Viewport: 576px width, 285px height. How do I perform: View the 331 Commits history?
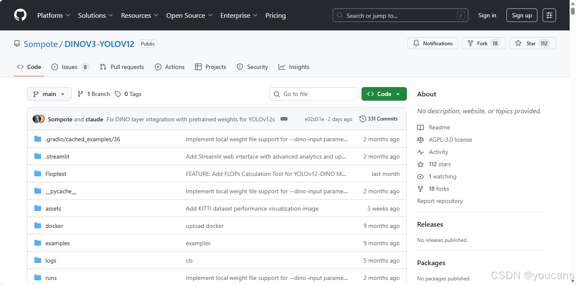tap(378, 119)
